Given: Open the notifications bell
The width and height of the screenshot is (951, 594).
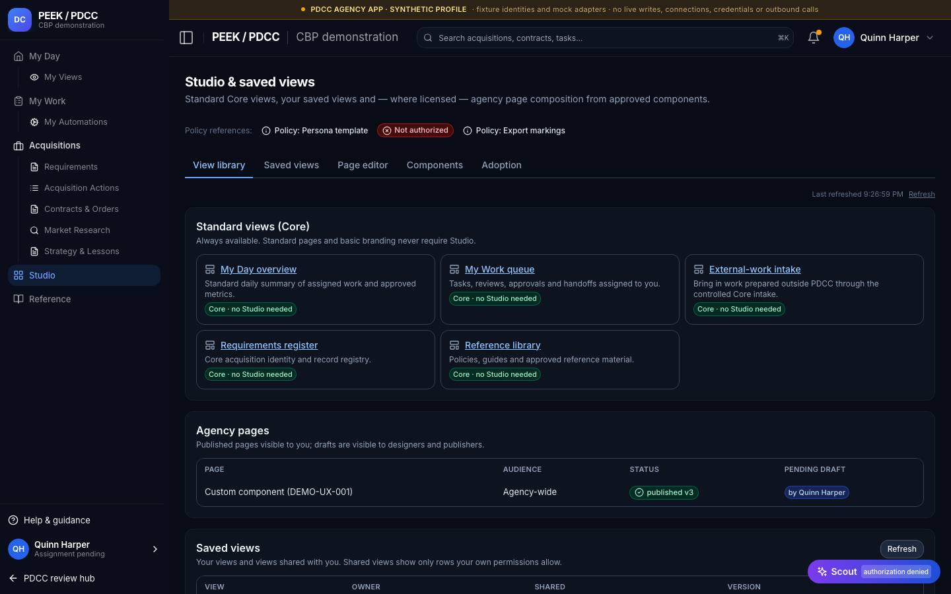Looking at the screenshot, I should (814, 38).
